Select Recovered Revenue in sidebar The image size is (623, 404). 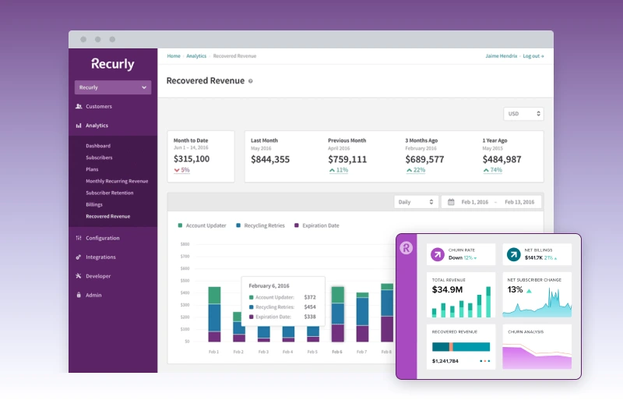107,216
